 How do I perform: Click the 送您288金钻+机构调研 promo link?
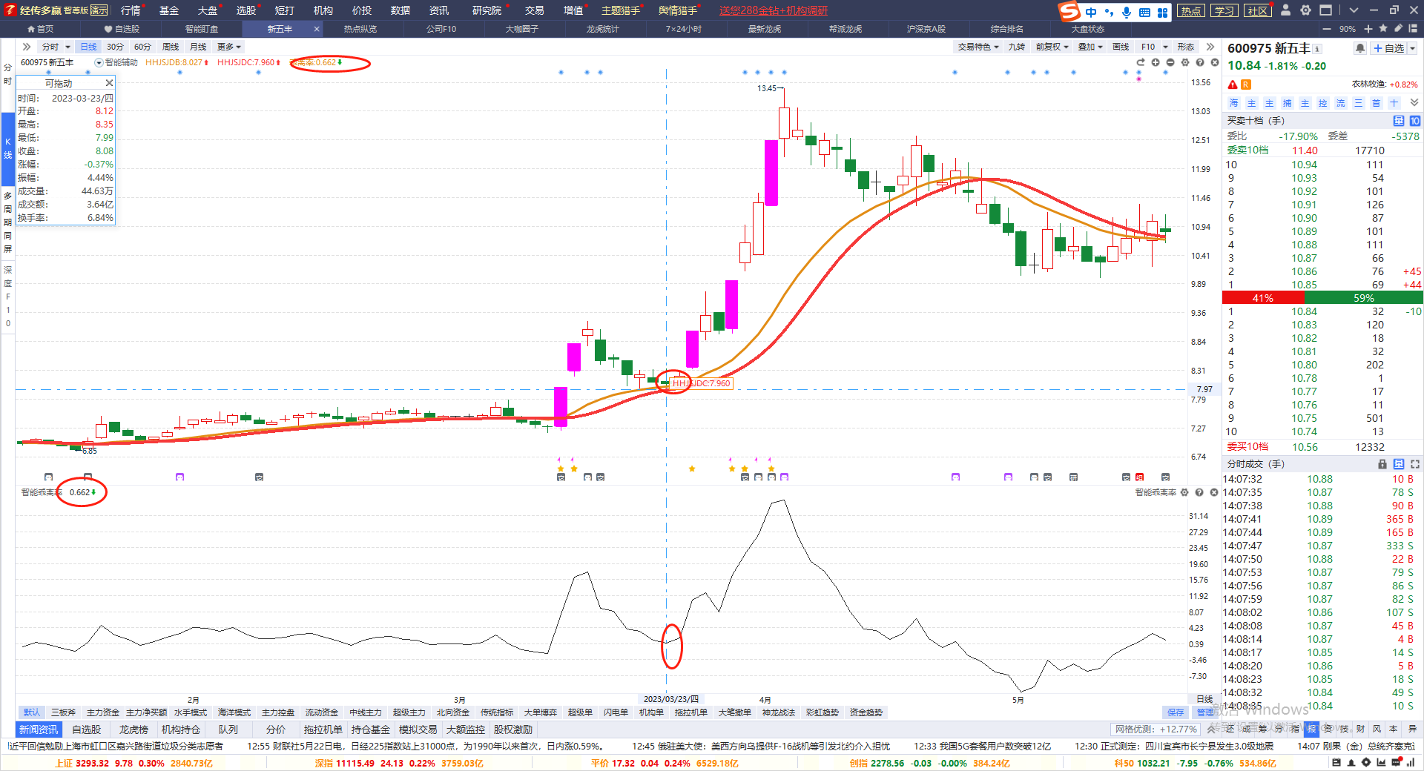[773, 10]
